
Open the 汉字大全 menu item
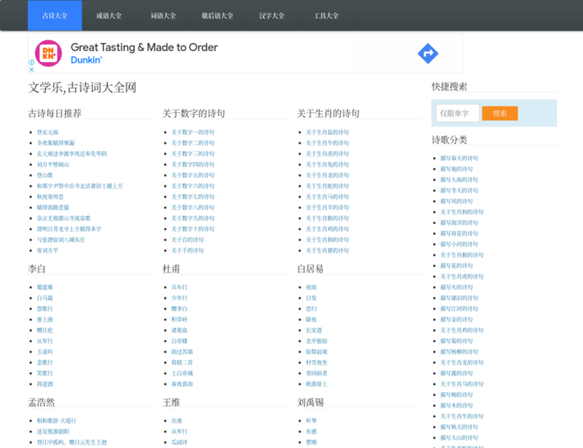pyautogui.click(x=272, y=15)
